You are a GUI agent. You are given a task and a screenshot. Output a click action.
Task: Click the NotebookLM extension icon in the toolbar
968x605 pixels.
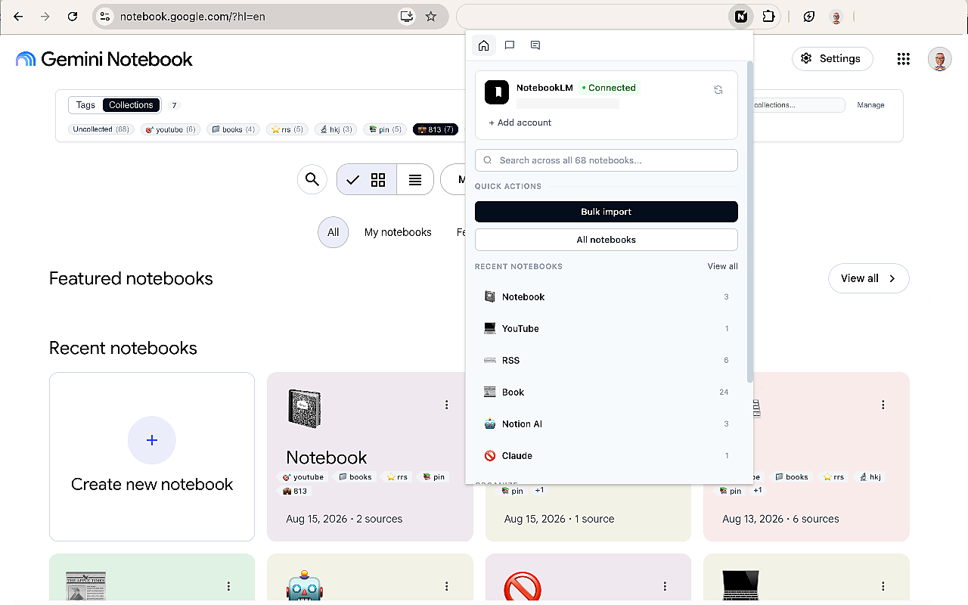(x=742, y=16)
